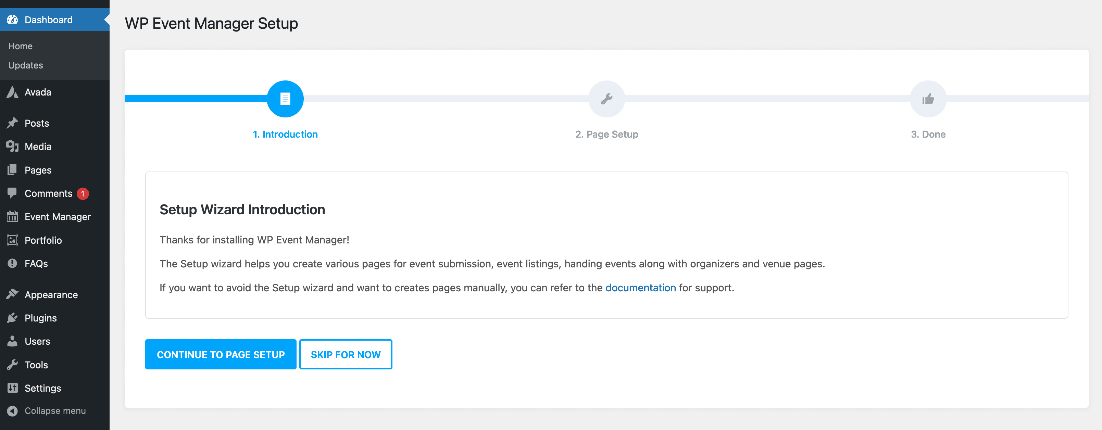Open the Event Manager menu

pos(55,216)
